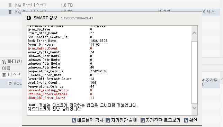223x127 pixels.
Task: Click the Unknown_Attribute value 46
Action: (x=92, y=67)
